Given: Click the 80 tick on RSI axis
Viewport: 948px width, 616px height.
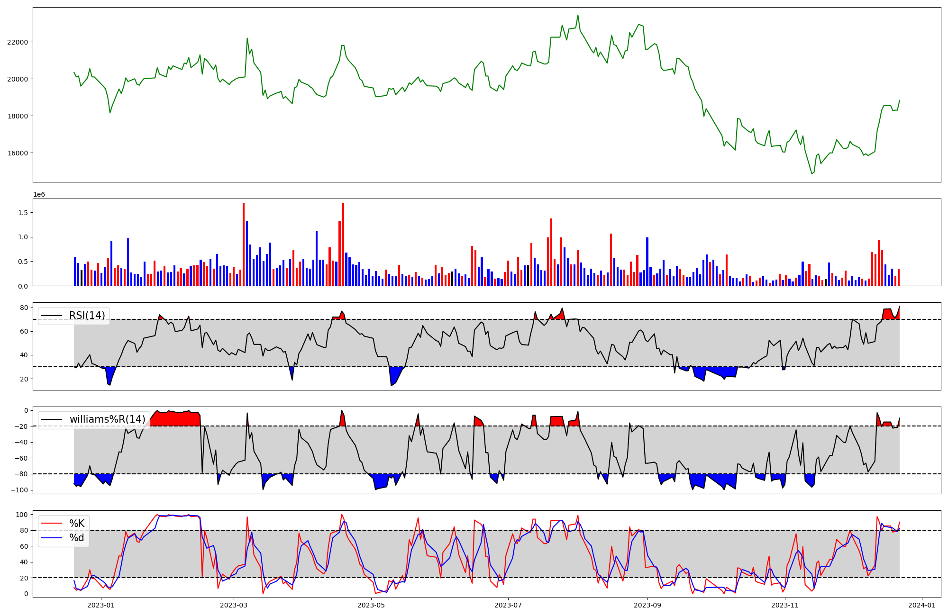Looking at the screenshot, I should [24, 308].
